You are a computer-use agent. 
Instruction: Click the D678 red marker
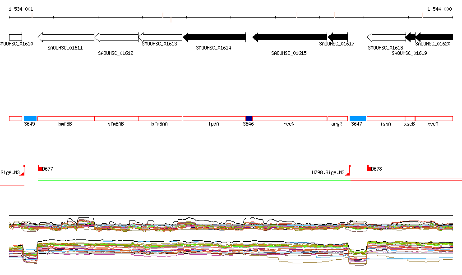370,168
